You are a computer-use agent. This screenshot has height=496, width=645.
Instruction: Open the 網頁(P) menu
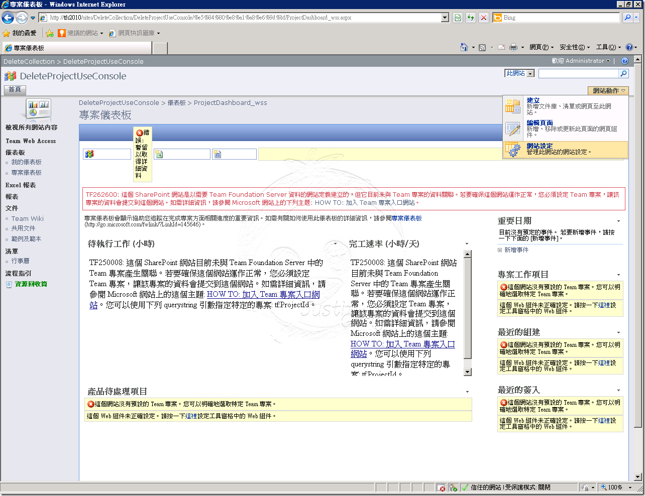(x=542, y=47)
